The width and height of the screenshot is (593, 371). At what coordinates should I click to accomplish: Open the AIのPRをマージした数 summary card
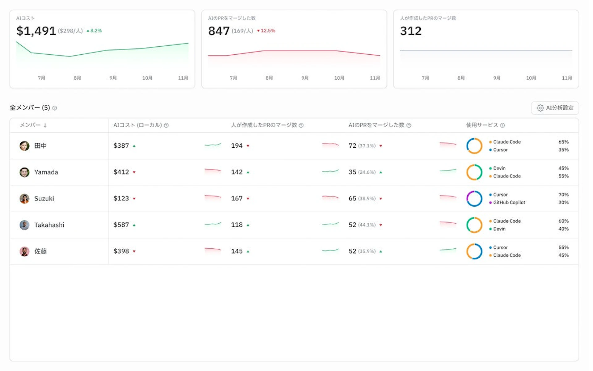(x=294, y=49)
